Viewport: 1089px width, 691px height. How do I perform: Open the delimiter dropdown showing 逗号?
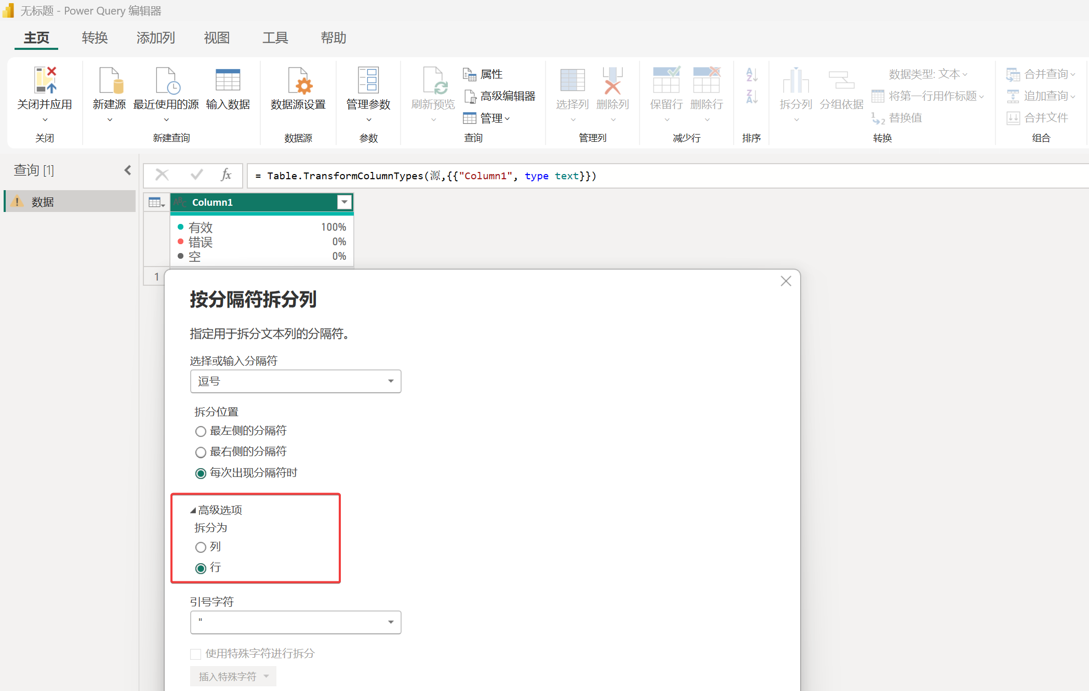click(x=295, y=381)
